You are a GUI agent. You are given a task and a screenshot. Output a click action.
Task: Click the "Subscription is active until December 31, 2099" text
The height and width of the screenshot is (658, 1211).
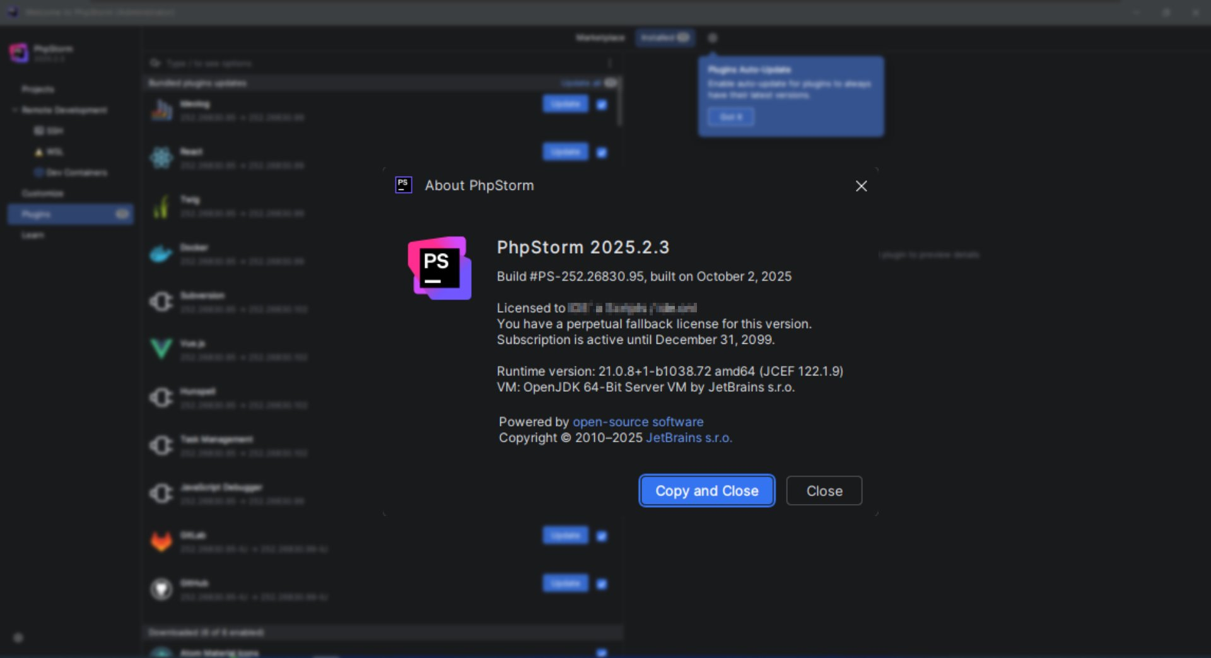coord(636,339)
